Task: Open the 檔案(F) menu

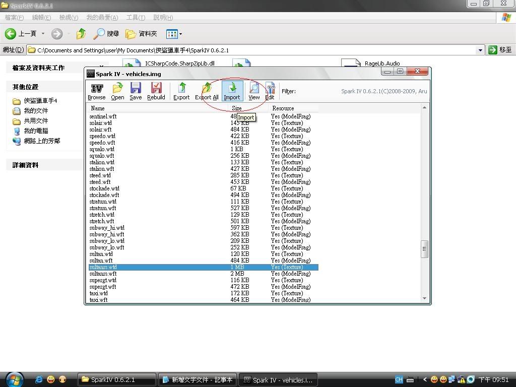Action: [14, 18]
